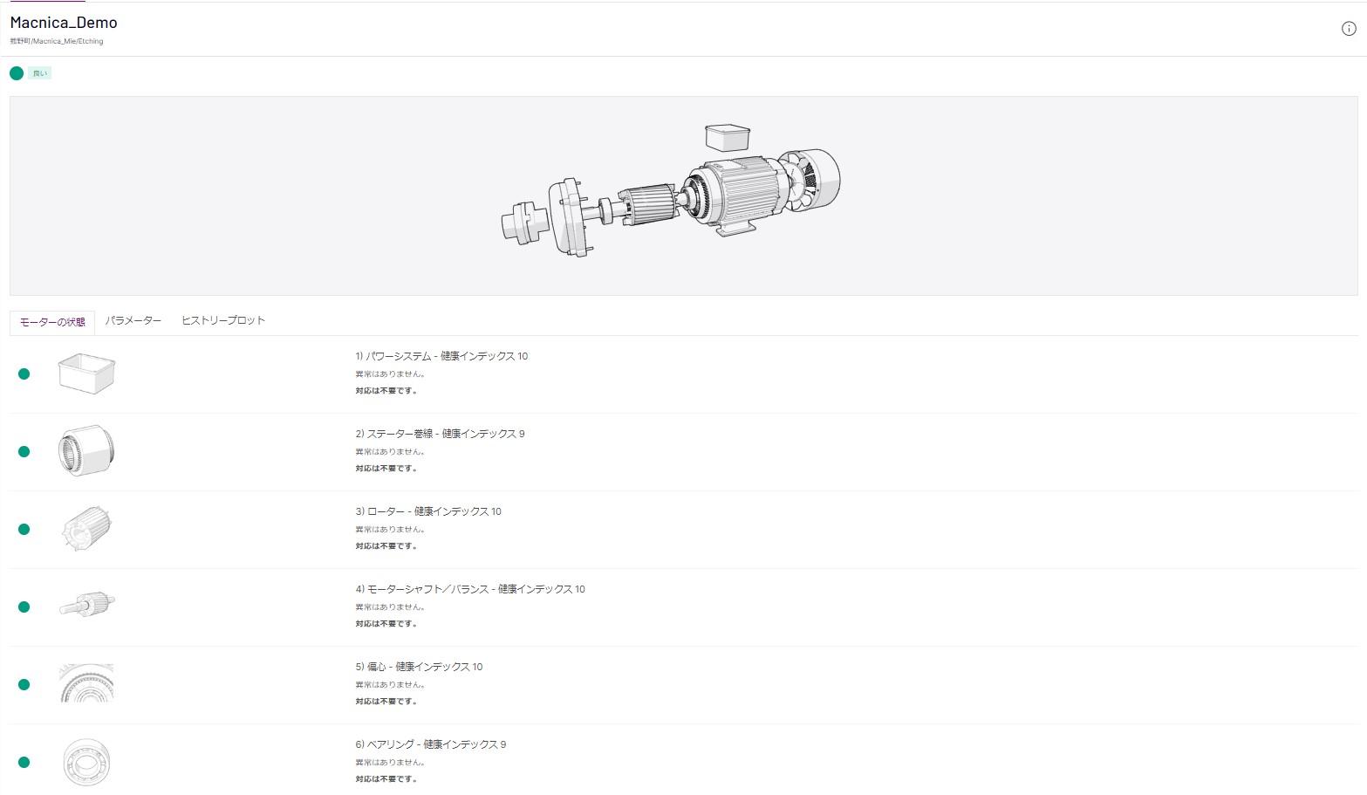
Task: Click green status dot for 偏心 row
Action: point(24,684)
